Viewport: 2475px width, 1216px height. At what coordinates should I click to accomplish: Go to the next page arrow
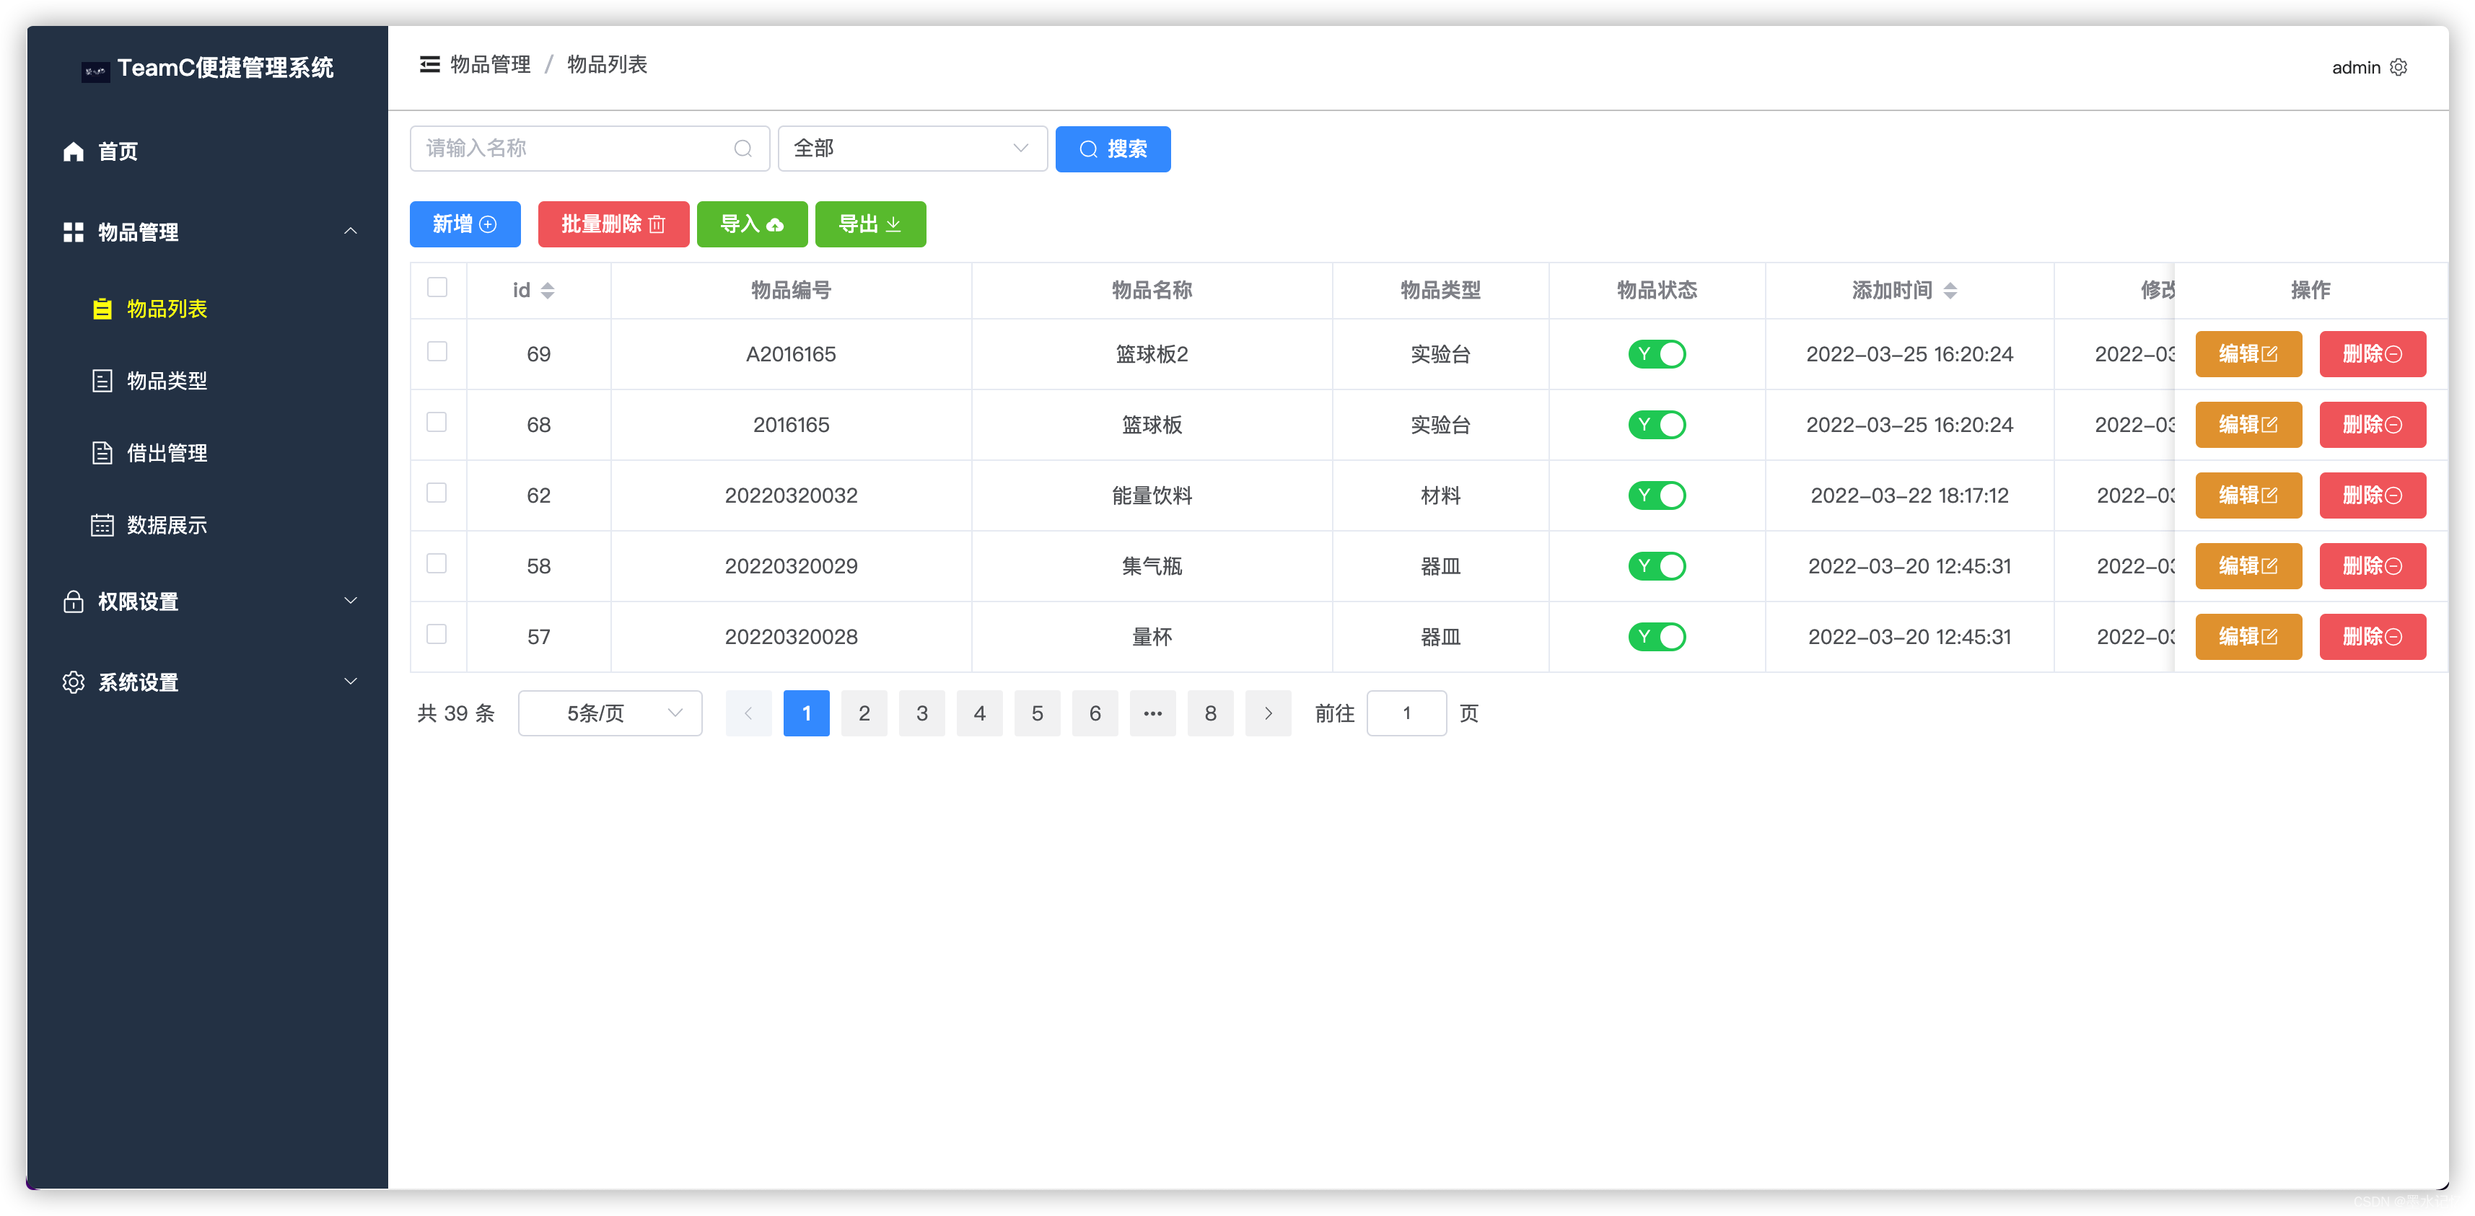pyautogui.click(x=1269, y=713)
